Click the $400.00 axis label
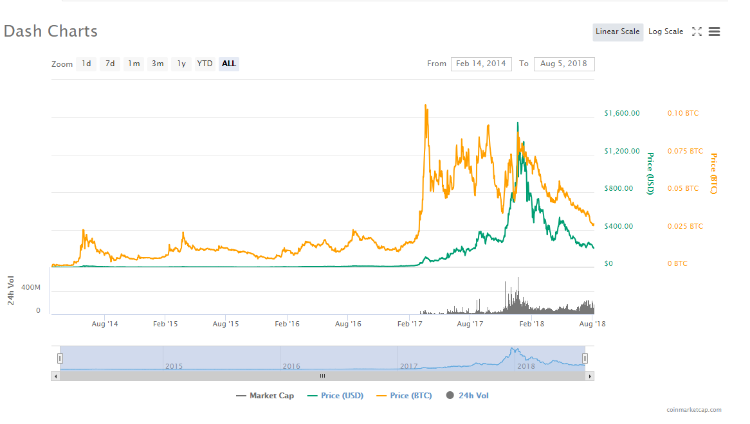 (619, 226)
